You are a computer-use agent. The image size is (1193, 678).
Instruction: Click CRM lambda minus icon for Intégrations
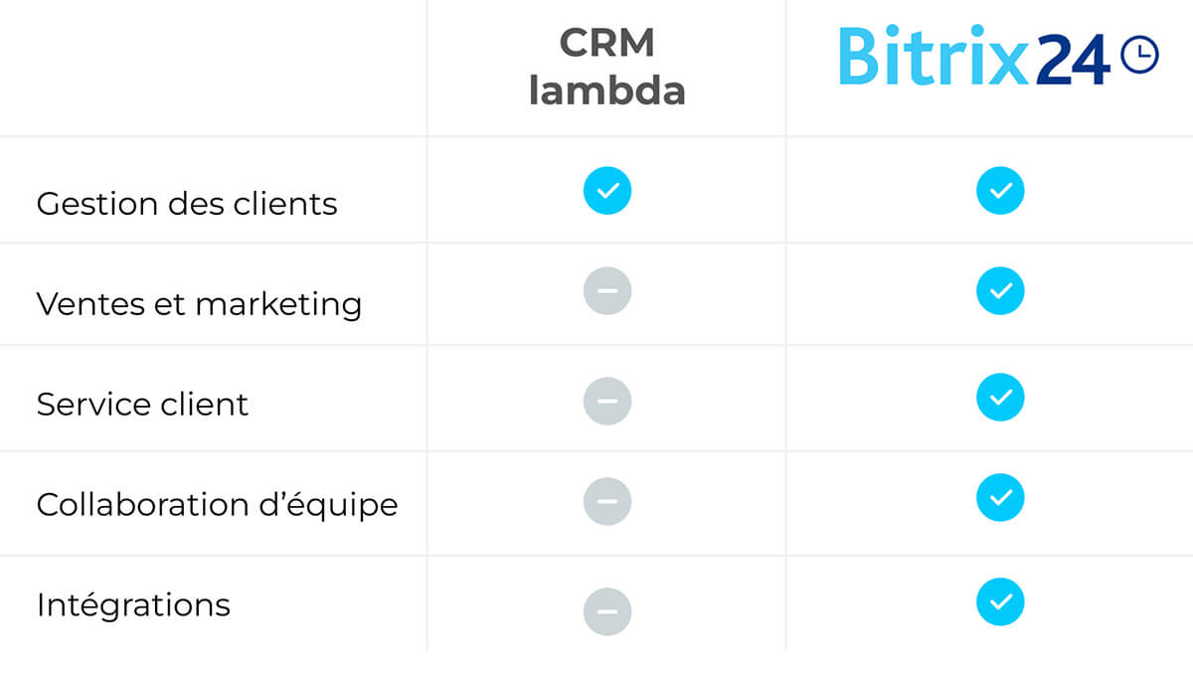pos(607,610)
